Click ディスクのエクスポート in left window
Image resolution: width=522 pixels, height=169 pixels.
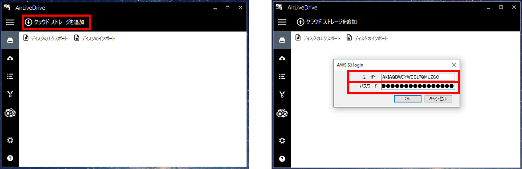45,38
